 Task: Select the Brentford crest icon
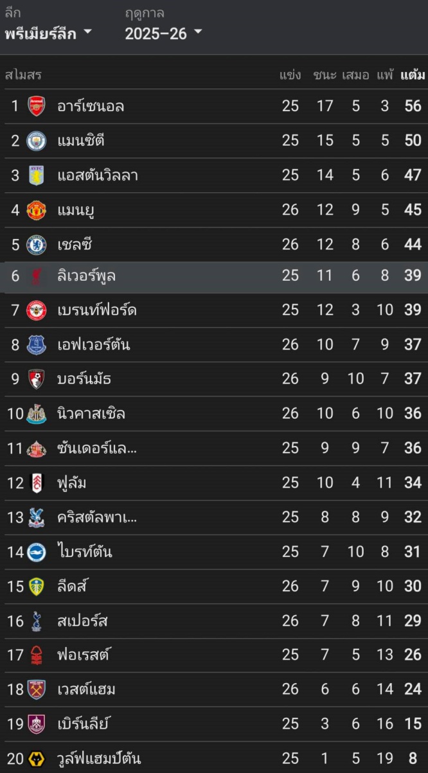click(x=37, y=311)
